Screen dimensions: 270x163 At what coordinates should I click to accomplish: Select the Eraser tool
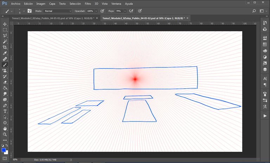click(x=5, y=82)
